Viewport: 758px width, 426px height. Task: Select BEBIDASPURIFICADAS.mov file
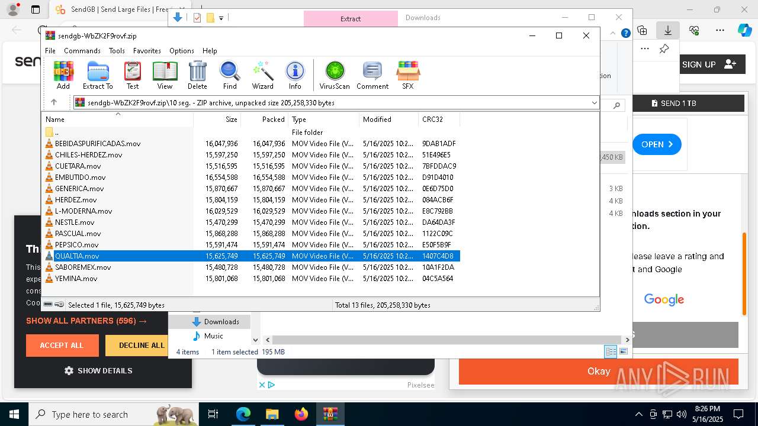pos(98,144)
